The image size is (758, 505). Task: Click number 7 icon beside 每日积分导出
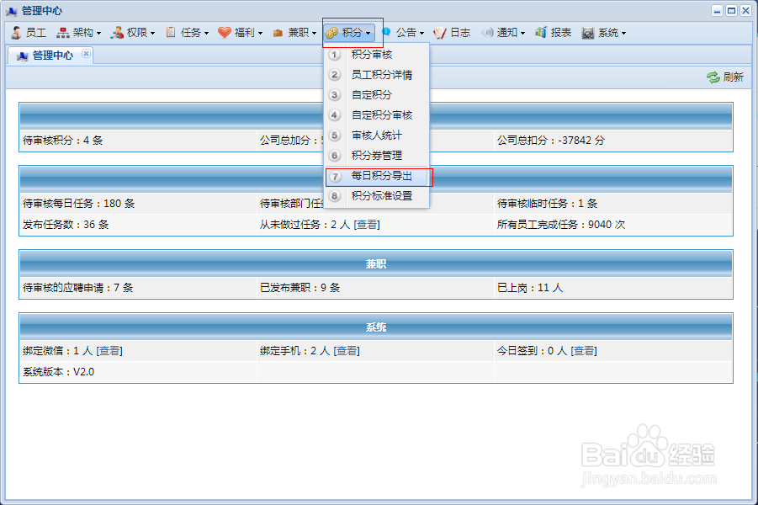point(335,176)
